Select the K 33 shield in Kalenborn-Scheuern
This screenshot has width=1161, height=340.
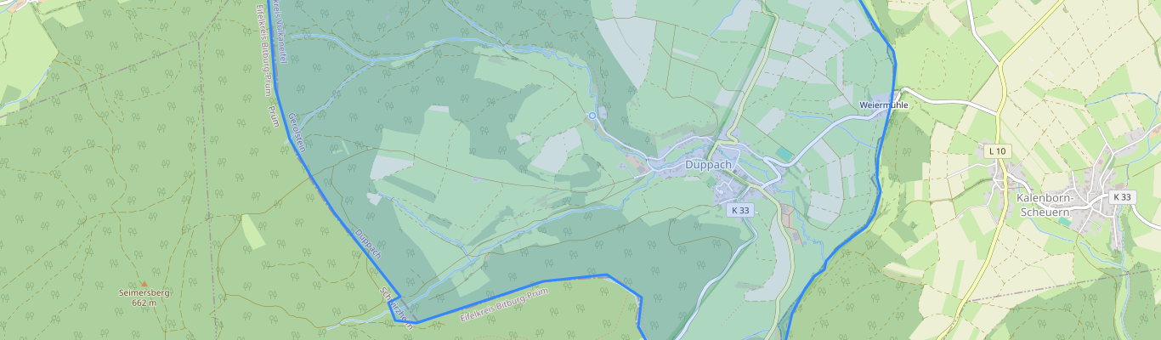[1122, 197]
